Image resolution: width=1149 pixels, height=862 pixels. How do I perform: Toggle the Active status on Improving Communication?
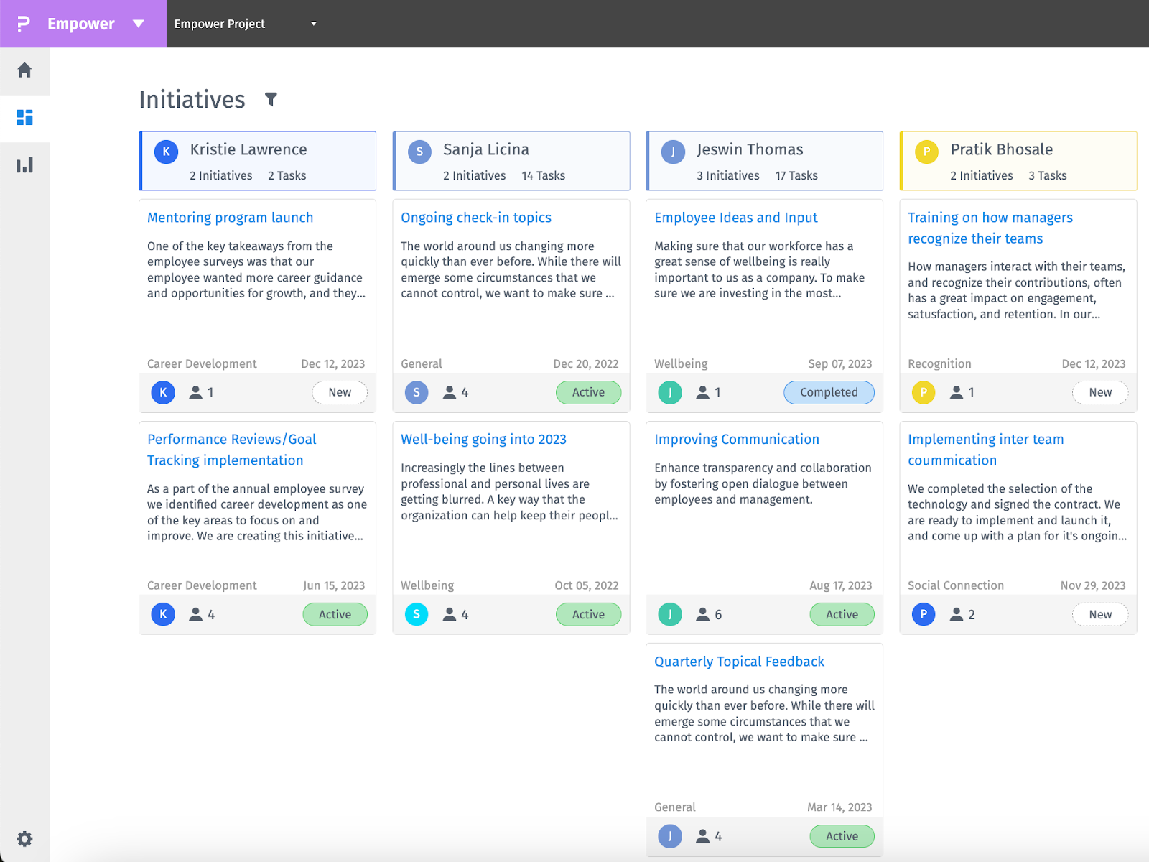(x=842, y=614)
